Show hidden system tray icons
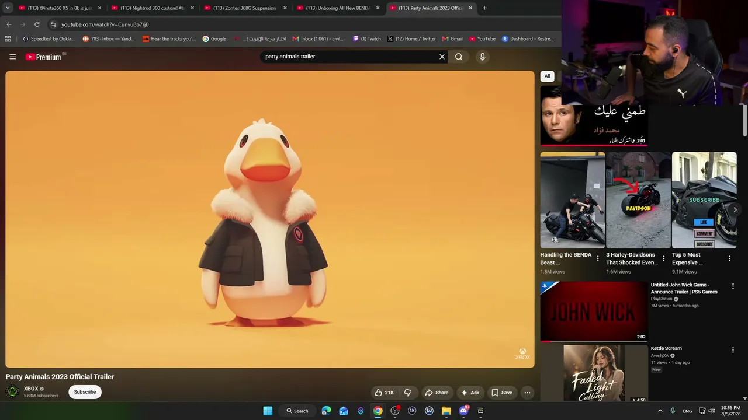The image size is (748, 420). click(660, 411)
